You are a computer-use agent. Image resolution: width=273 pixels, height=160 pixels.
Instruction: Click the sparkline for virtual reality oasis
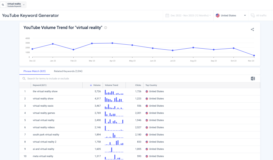point(114,106)
